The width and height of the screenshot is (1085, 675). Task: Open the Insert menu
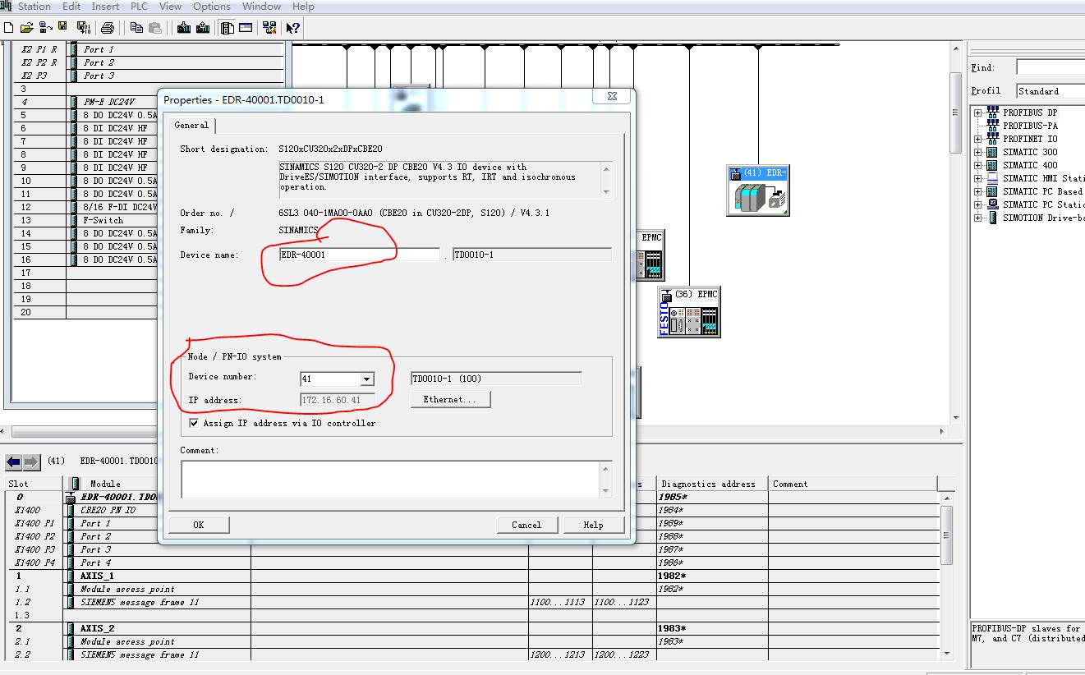click(105, 7)
